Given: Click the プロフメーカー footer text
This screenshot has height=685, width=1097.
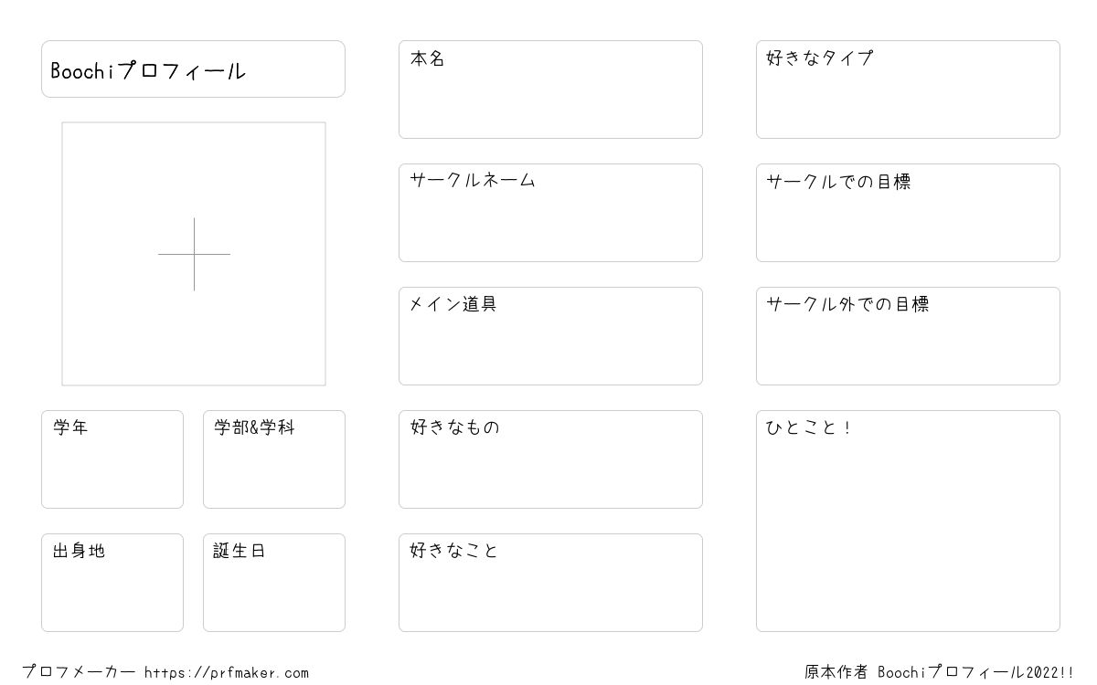Looking at the screenshot, I should click(79, 672).
